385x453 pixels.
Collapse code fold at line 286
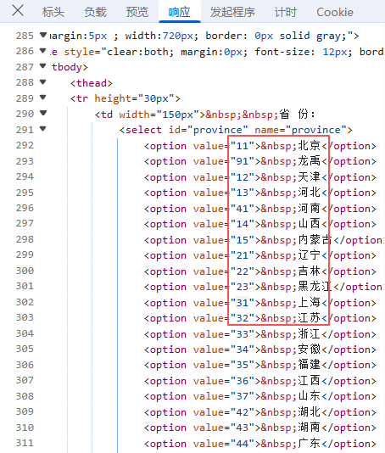click(x=43, y=51)
